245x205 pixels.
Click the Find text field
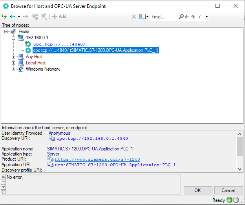(x=164, y=17)
